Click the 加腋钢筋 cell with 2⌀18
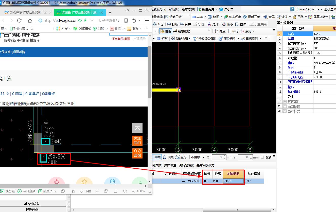 tap(233, 181)
